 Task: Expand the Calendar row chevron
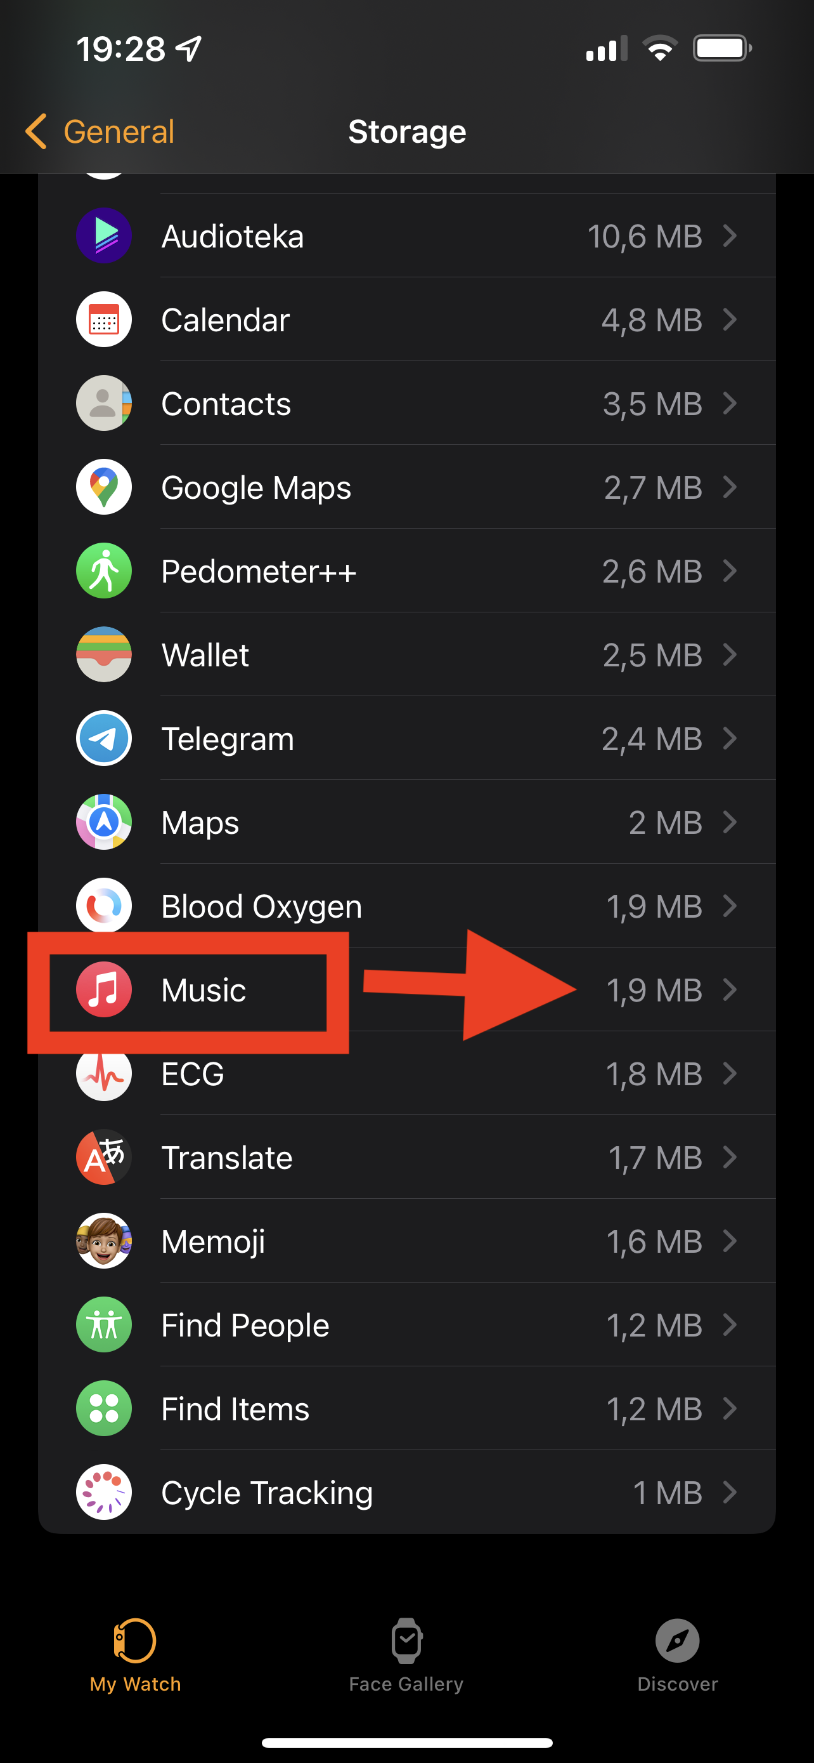point(730,320)
